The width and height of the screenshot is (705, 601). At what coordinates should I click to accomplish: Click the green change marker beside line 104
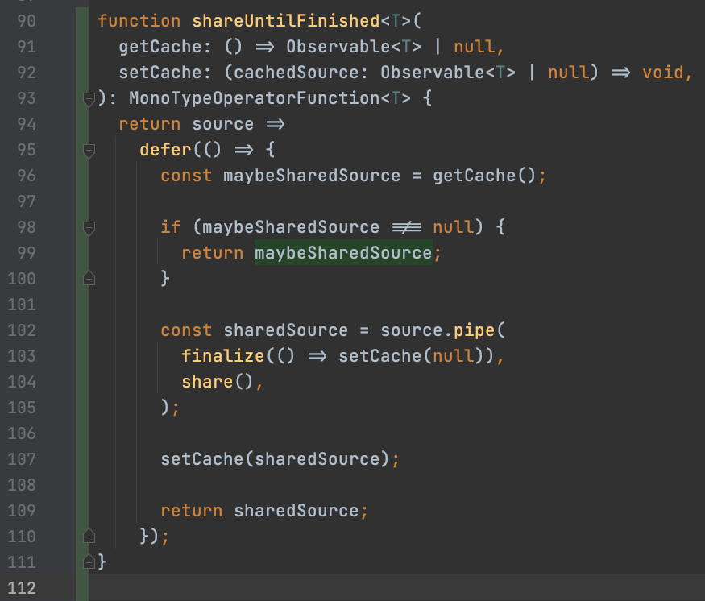82,382
